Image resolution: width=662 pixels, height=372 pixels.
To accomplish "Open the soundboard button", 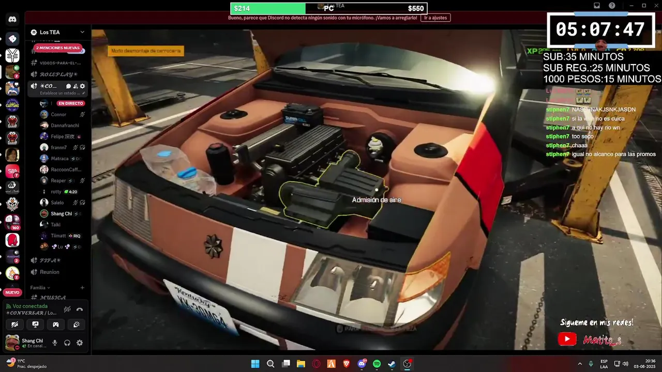I will tap(77, 324).
